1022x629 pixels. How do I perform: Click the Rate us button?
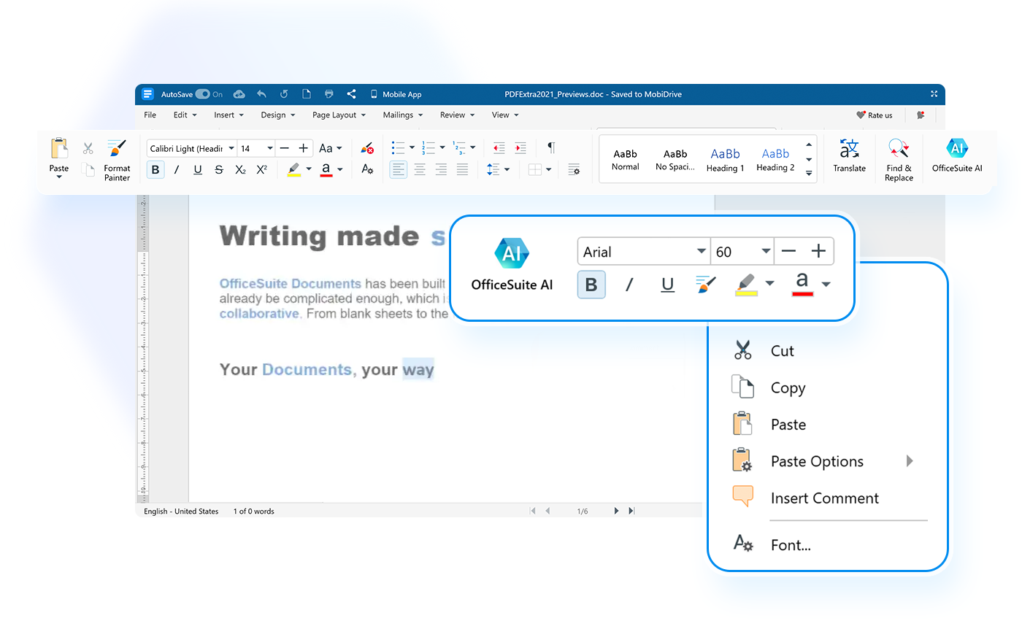875,115
